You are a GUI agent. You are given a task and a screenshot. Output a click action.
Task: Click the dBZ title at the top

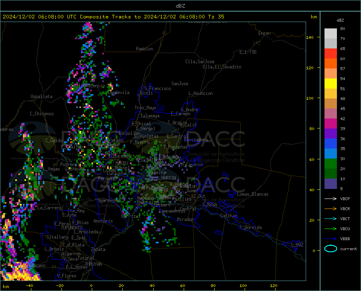[x=180, y=6]
